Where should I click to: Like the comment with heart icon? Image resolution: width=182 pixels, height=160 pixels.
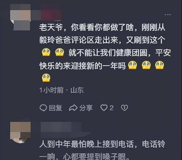(104, 108)
